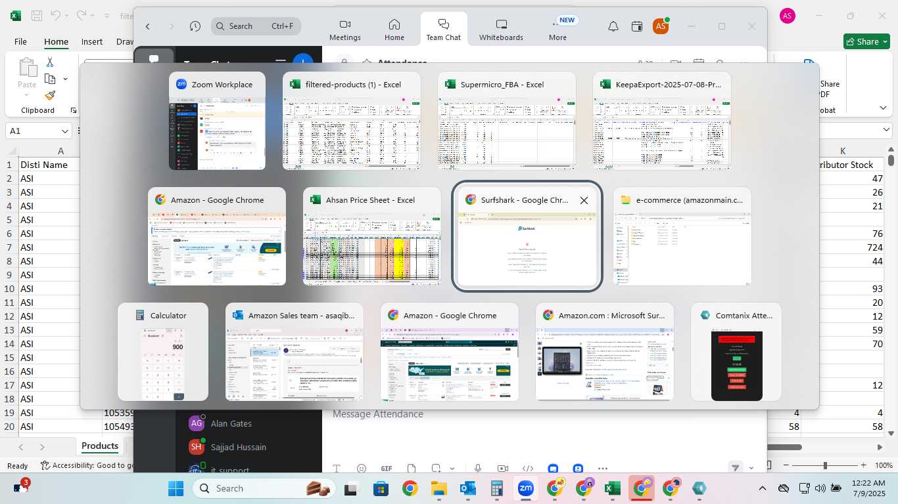The width and height of the screenshot is (898, 504).
Task: Select the Supermicro_FBA Excel window
Action: [507, 121]
